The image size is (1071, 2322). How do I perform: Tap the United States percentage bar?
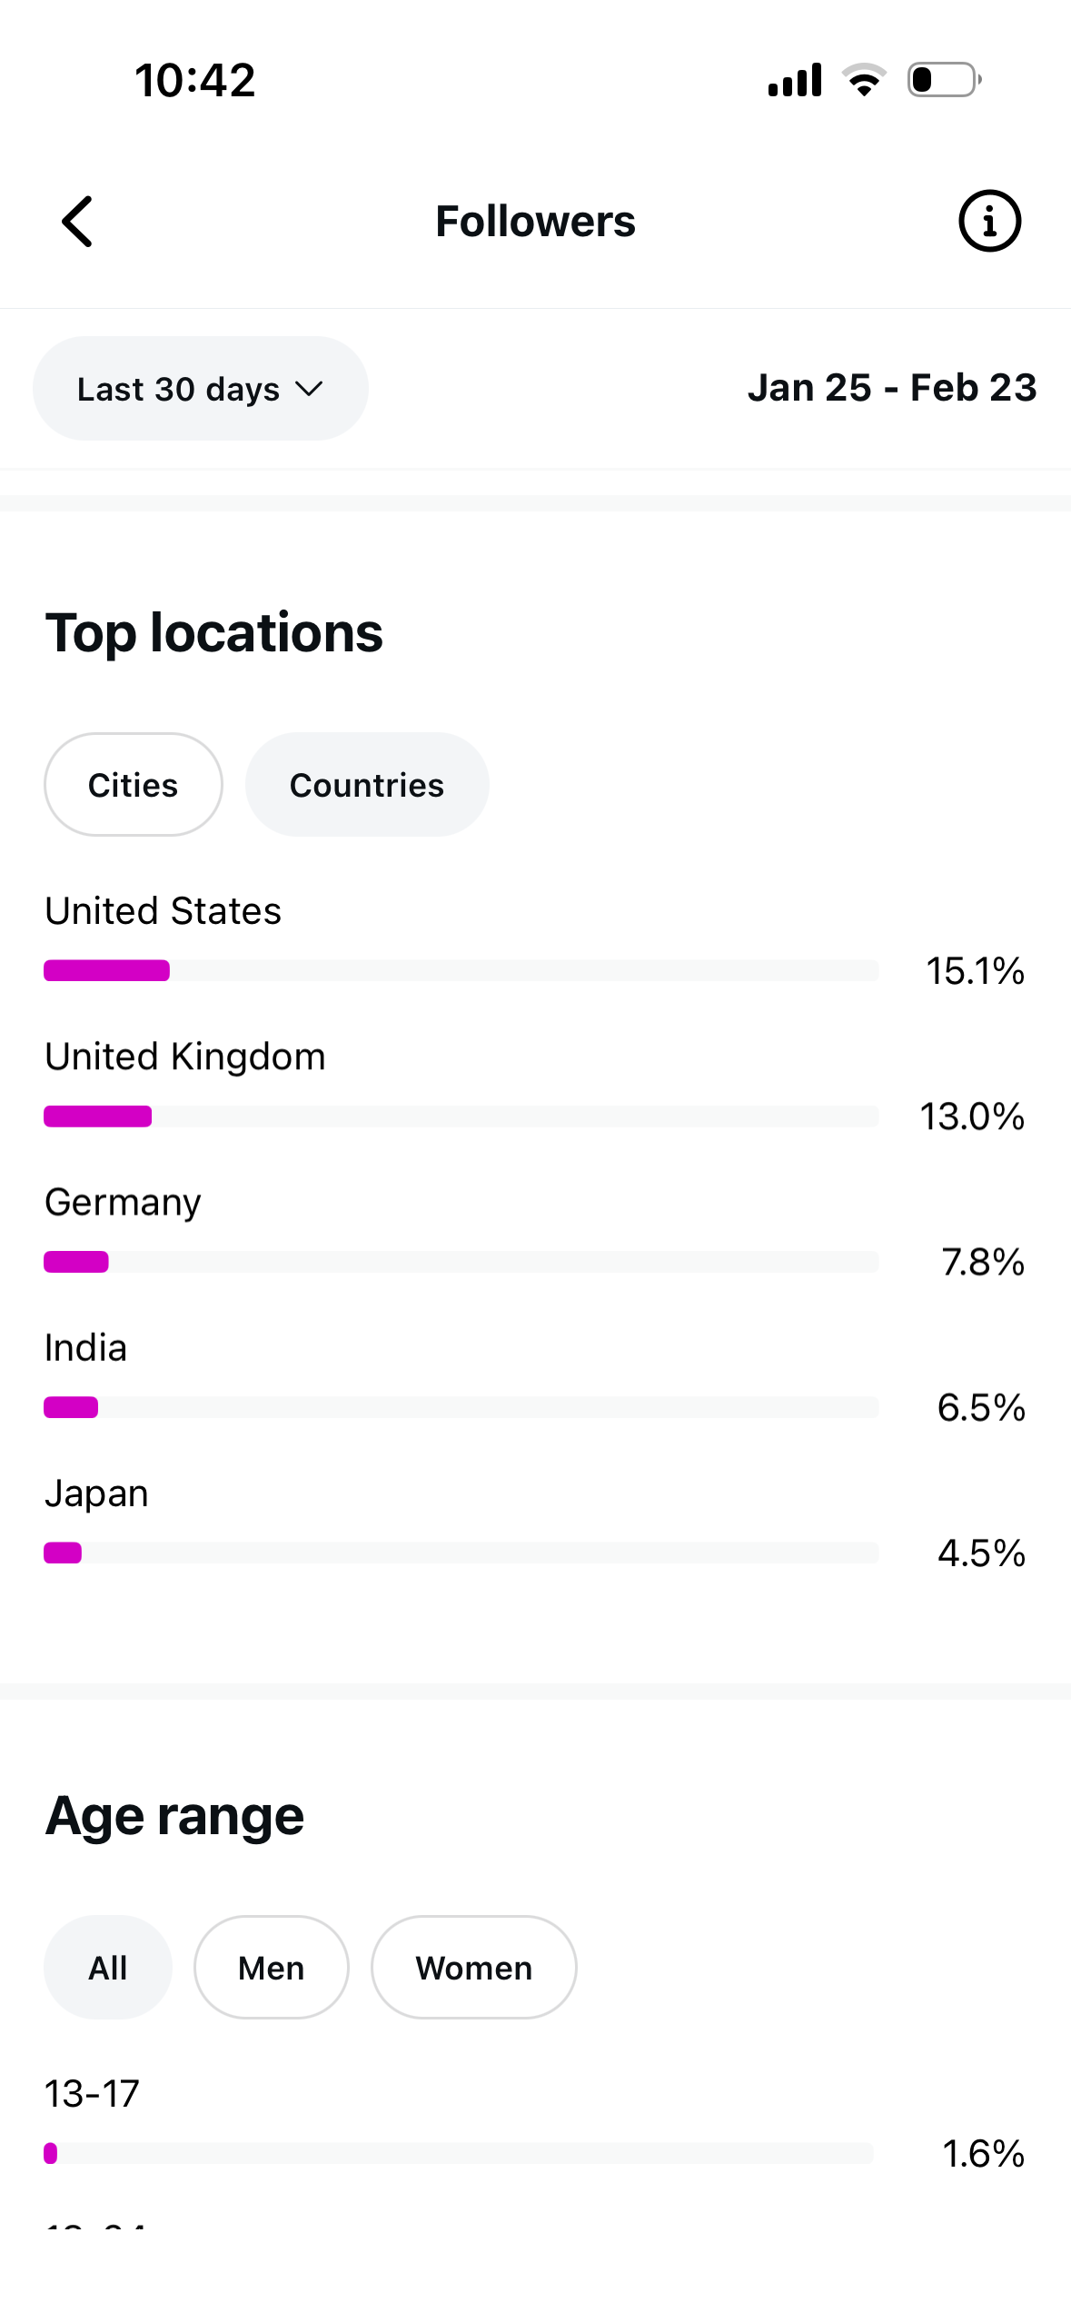tap(461, 971)
